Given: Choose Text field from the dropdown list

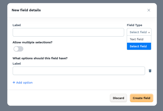Looking at the screenshot, I should coord(139,39).
